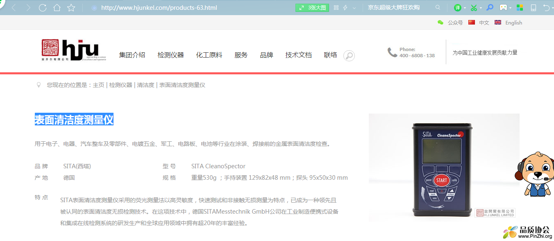The width and height of the screenshot is (554, 241).
Task: Go to 清洁度 in the breadcrumb
Action: click(145, 85)
